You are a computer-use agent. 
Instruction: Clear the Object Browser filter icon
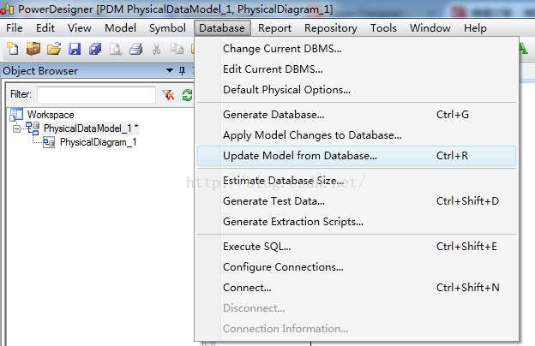pyautogui.click(x=168, y=95)
